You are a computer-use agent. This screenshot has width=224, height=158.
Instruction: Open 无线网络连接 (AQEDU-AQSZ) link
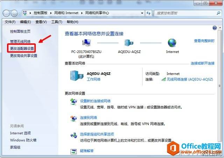click(x=190, y=79)
